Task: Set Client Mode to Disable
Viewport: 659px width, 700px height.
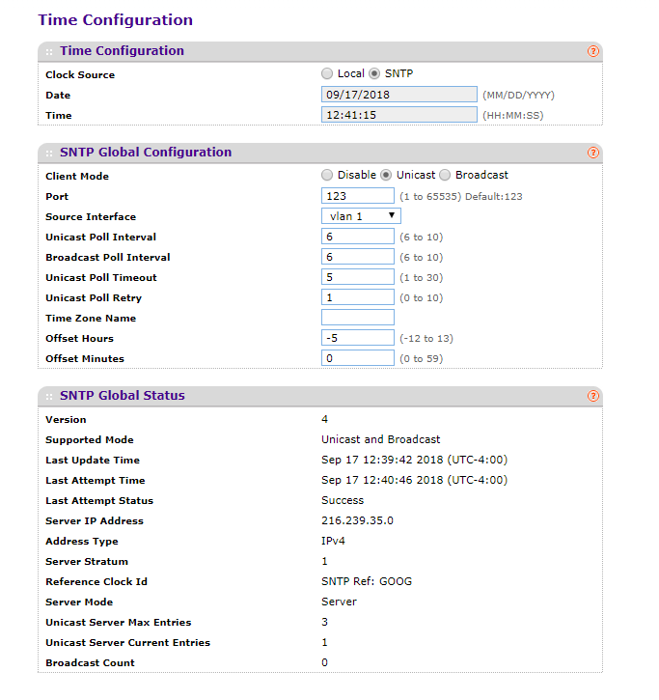Action: coord(328,175)
